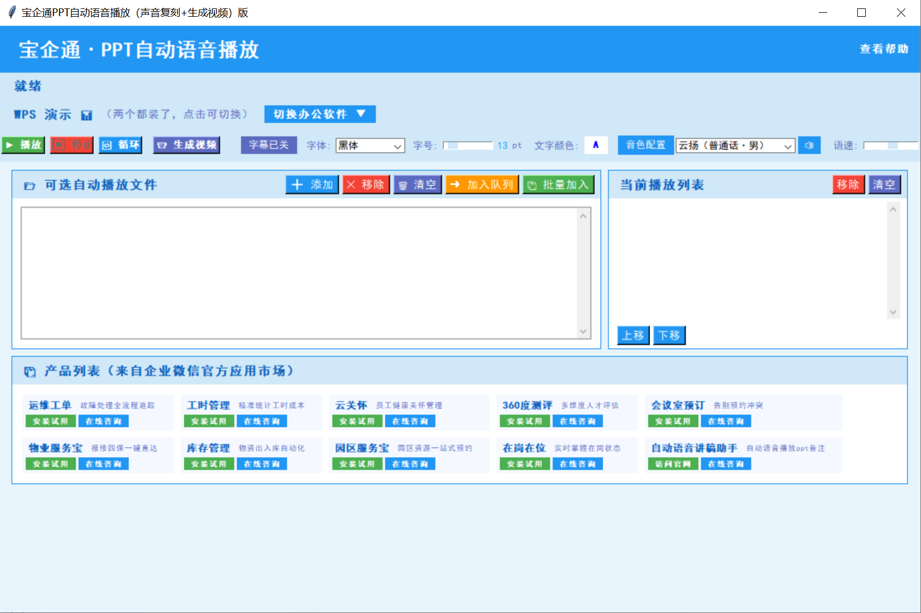Click 安装试用 for 工时管理
Screen dimensions: 921x613
(x=209, y=421)
